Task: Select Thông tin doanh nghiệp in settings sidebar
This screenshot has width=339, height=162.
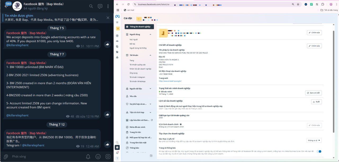Action: click(139, 27)
